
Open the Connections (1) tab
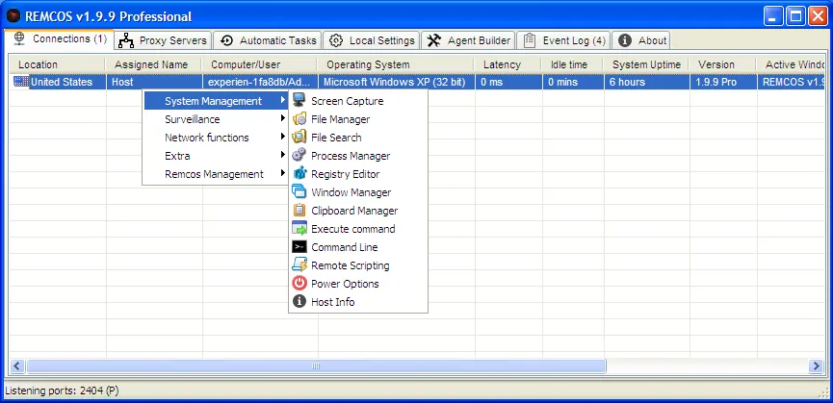[x=58, y=39]
